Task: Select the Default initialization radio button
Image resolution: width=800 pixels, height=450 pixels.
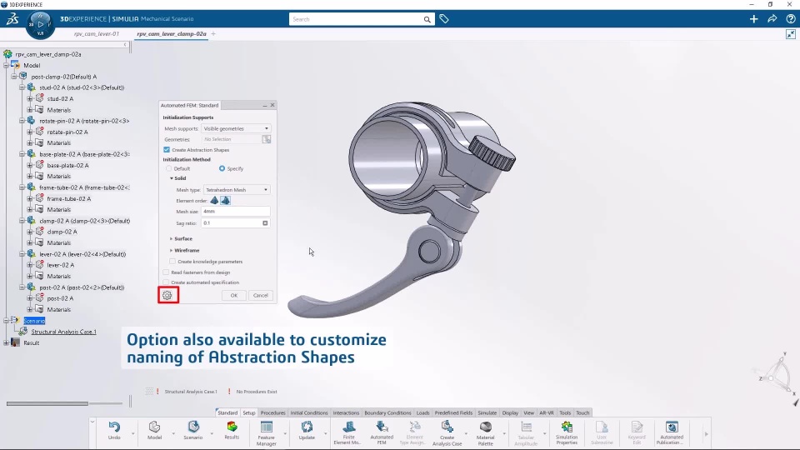Action: click(x=169, y=168)
